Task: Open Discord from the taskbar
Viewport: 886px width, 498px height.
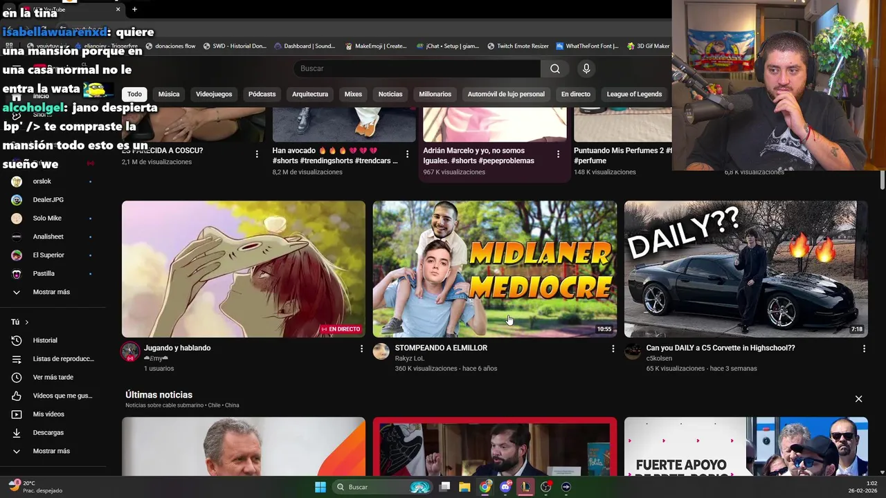Action: pos(505,487)
